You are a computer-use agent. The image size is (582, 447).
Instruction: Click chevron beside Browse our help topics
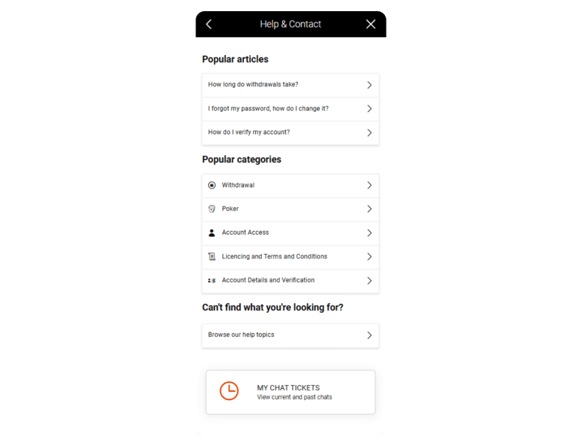(369, 335)
